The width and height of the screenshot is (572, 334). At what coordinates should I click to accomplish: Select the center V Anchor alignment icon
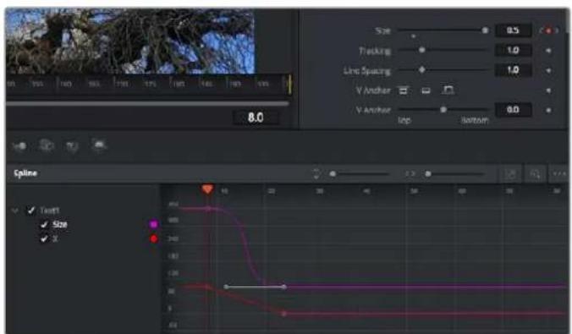click(x=426, y=90)
